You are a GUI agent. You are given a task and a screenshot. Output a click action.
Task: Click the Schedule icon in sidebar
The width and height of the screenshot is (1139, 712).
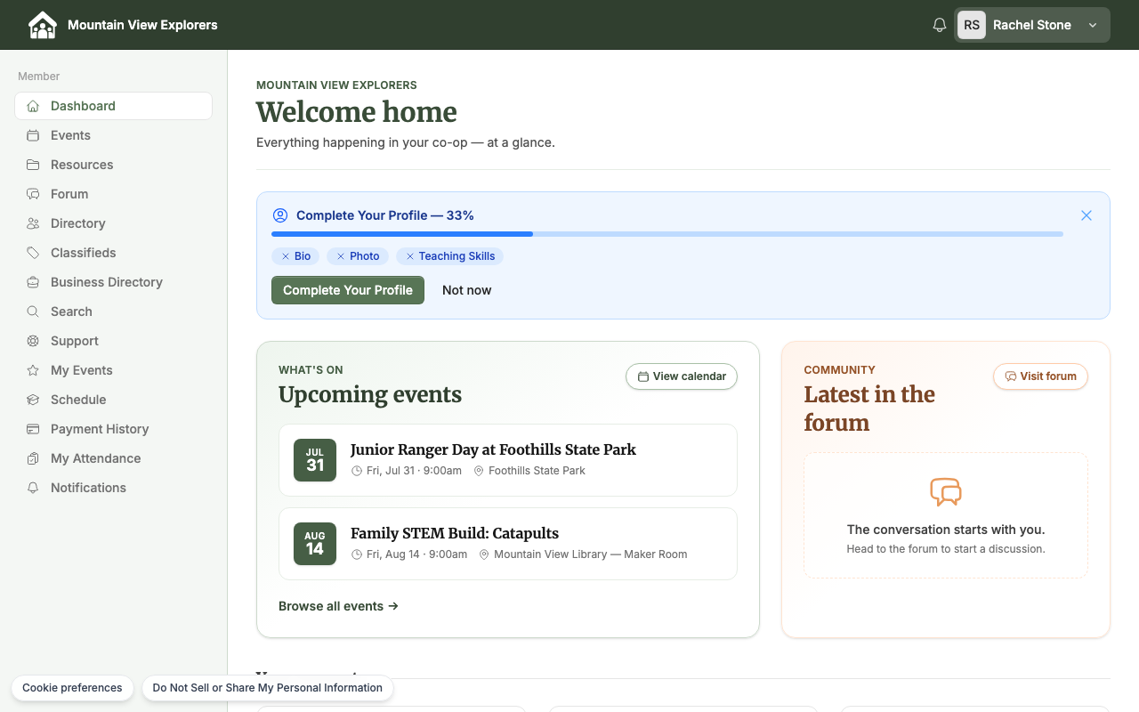pyautogui.click(x=33, y=400)
